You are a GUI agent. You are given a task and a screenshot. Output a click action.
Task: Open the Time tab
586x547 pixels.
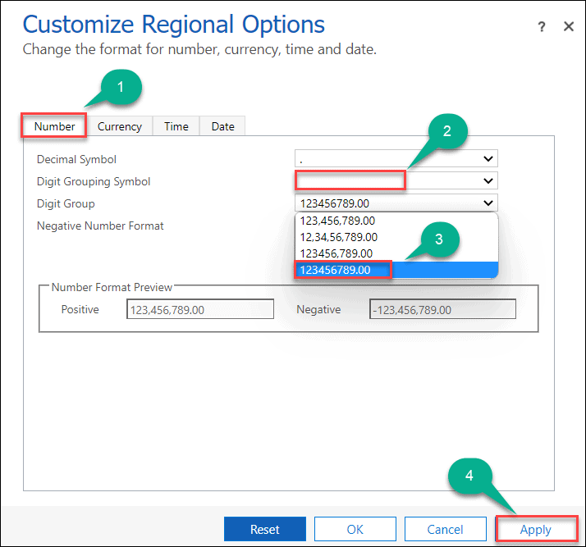tap(176, 126)
